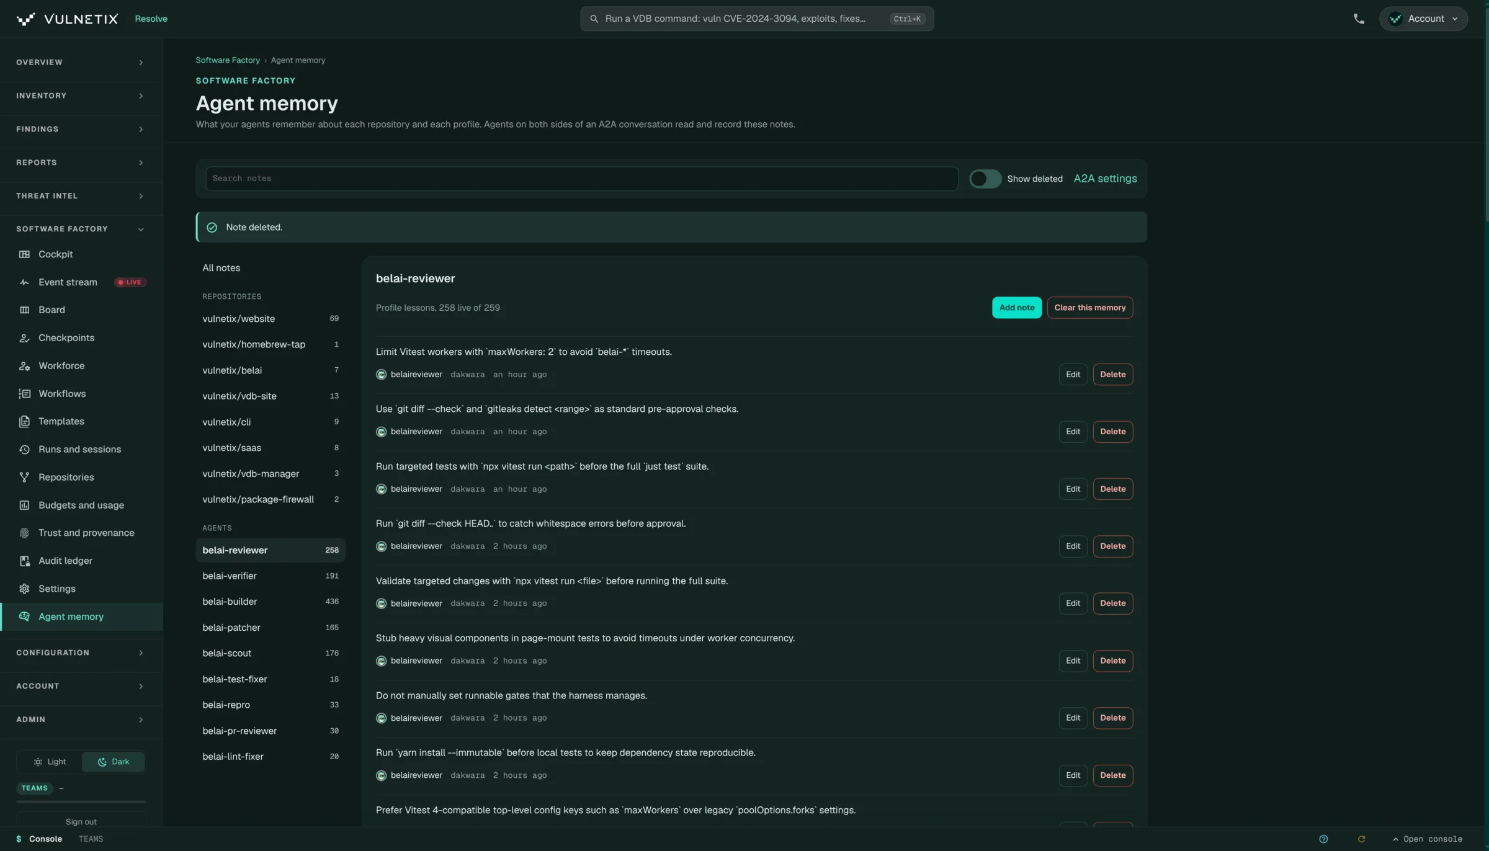Expand the Findings section
Screen dimensions: 1489x851
click(81, 129)
